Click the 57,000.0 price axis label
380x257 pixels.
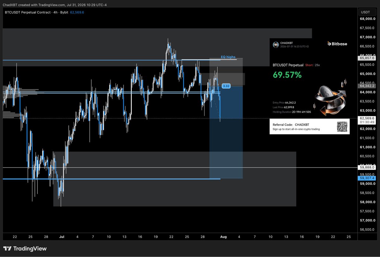(x=368, y=221)
